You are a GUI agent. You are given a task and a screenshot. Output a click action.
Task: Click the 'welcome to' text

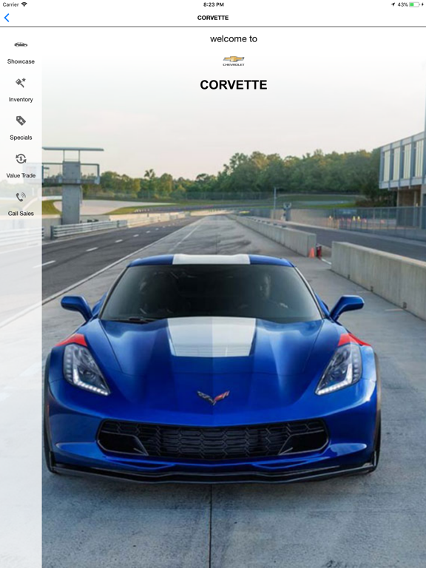tap(234, 38)
